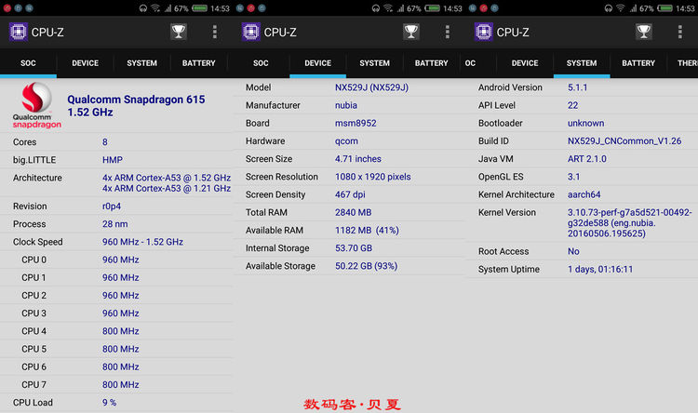
Task: Click the Android Version value 5.1.1
Action: tap(577, 87)
